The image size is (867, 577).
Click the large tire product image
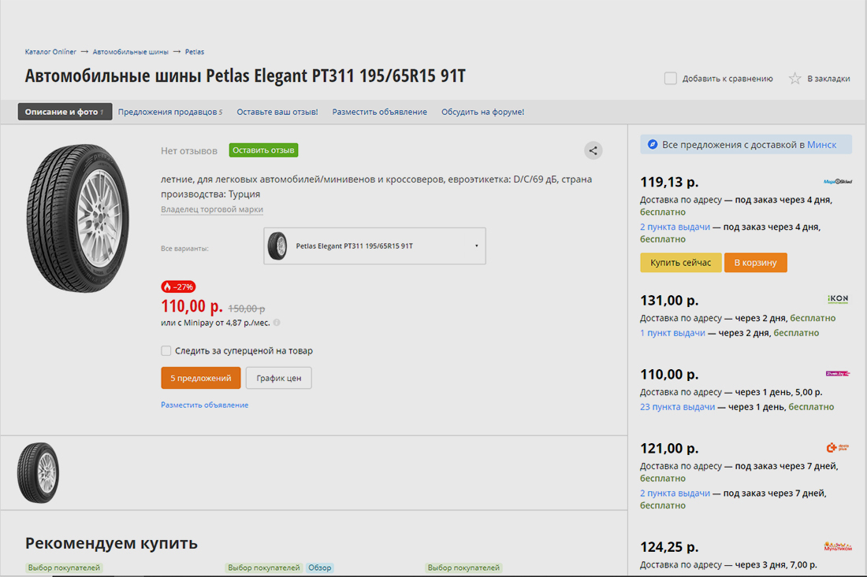[x=78, y=218]
